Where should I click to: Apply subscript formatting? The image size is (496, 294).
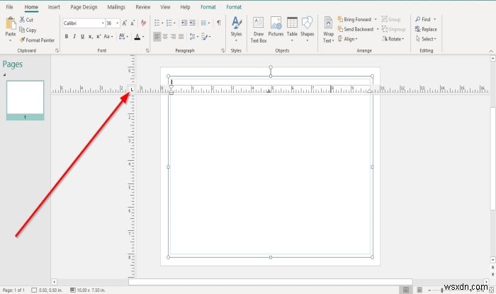tap(91, 37)
